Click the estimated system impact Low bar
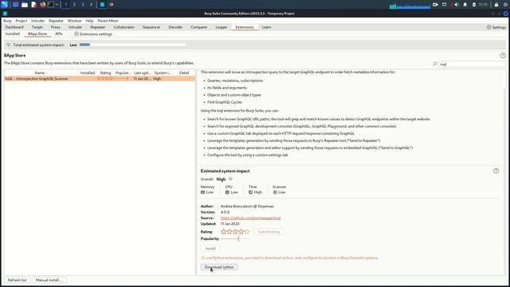The width and height of the screenshot is (510, 287). click(x=132, y=45)
